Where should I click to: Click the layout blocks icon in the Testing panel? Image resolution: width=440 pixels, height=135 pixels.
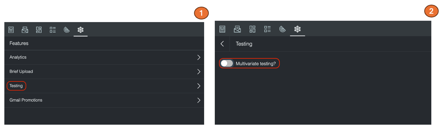pos(252,29)
